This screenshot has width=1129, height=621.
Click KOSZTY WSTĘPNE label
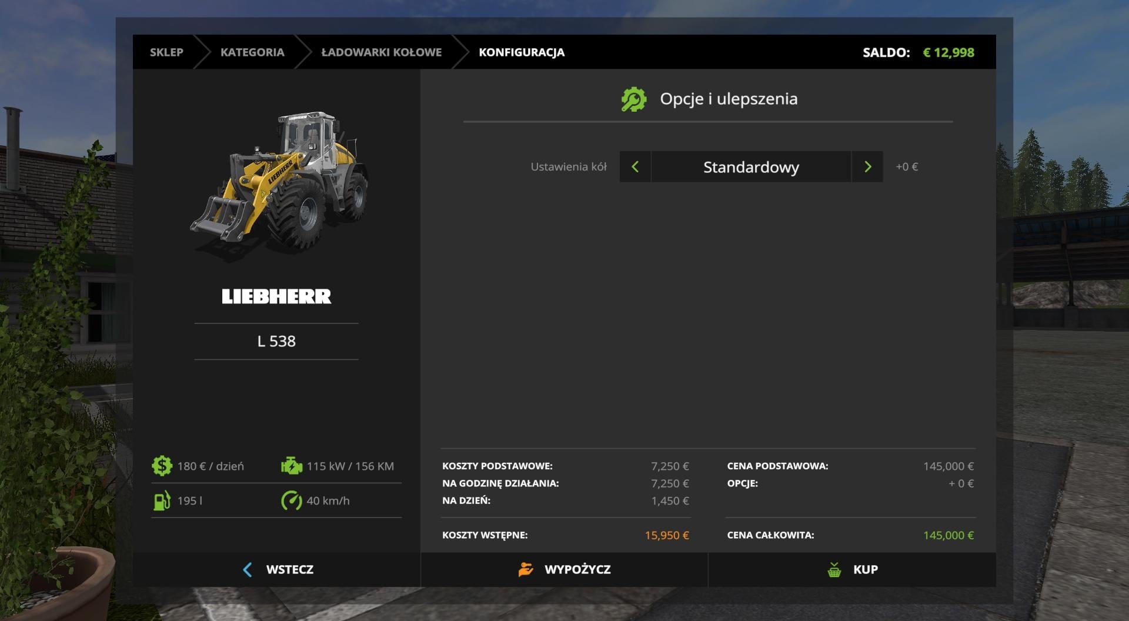pyautogui.click(x=485, y=535)
